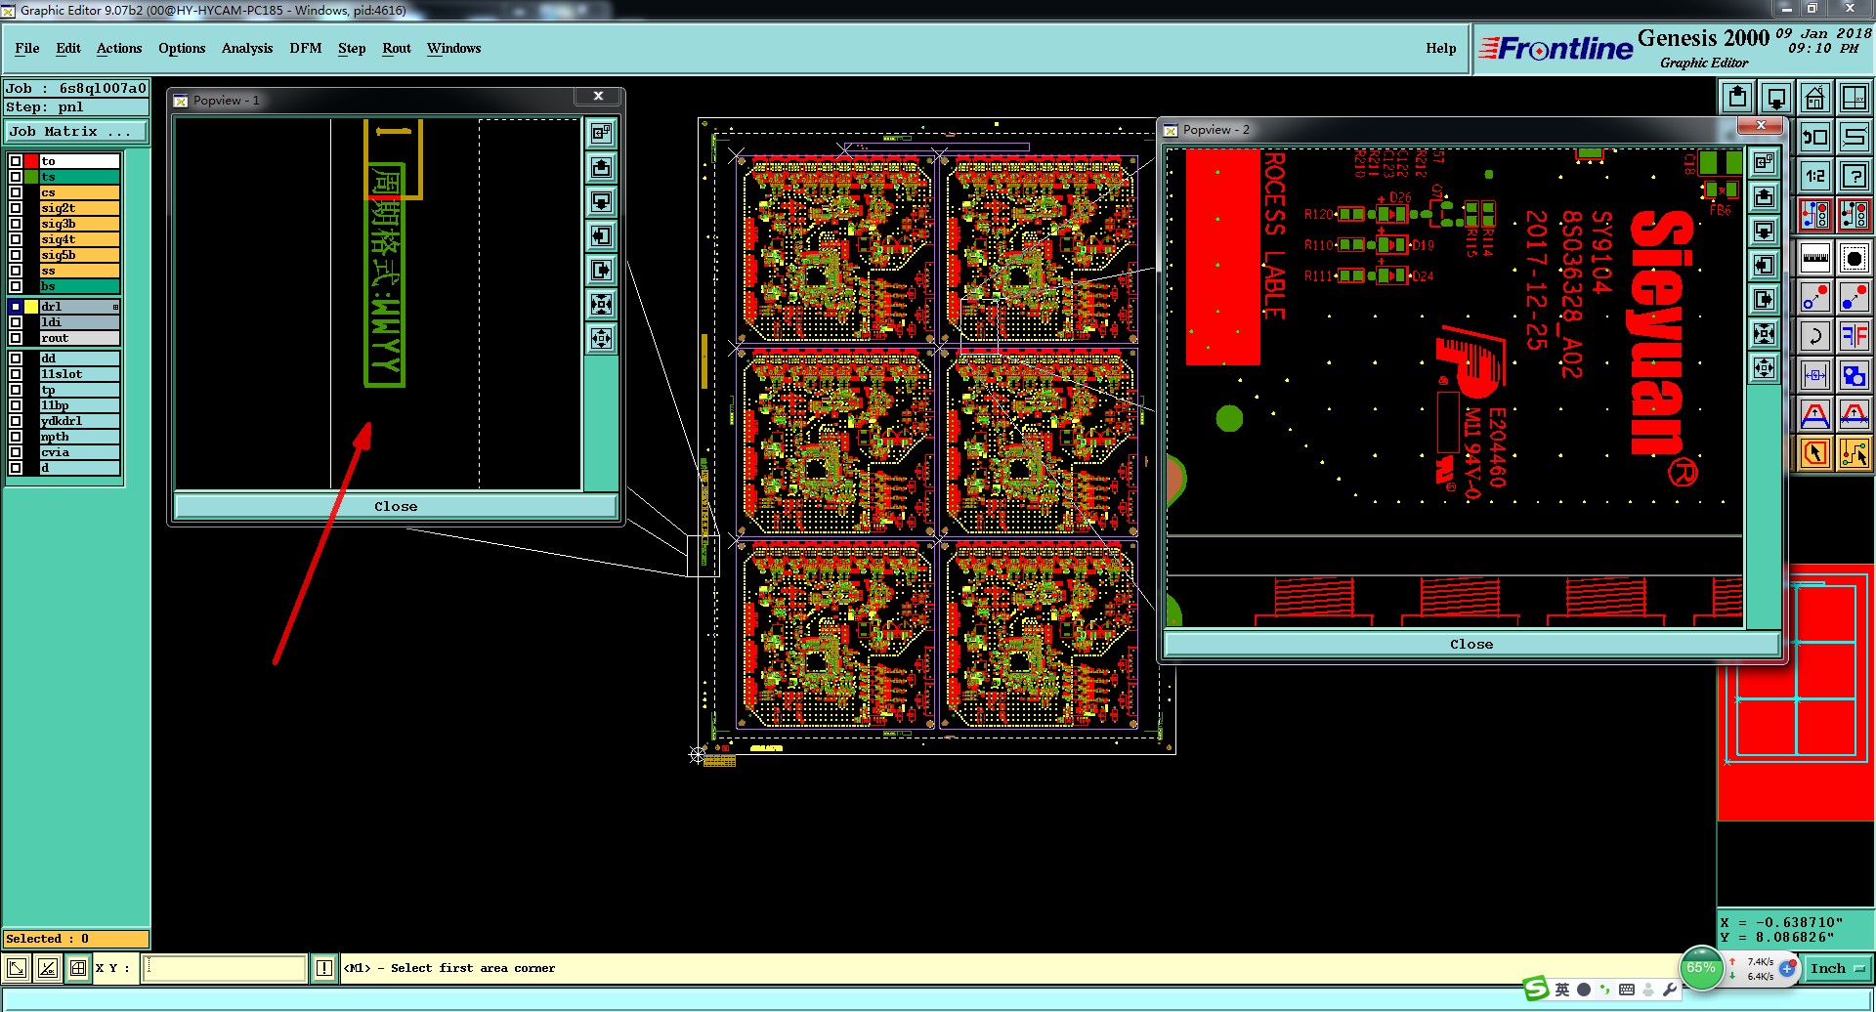Click yellow color swatch of 'drl' layer
The image size is (1876, 1012).
pyautogui.click(x=31, y=307)
